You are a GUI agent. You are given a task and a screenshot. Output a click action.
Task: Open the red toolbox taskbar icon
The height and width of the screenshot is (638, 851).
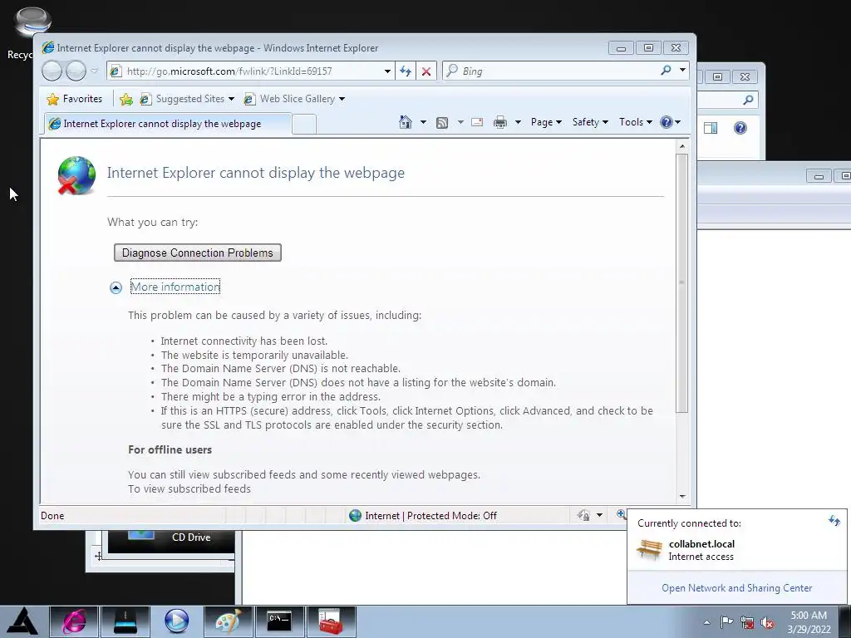coord(331,621)
